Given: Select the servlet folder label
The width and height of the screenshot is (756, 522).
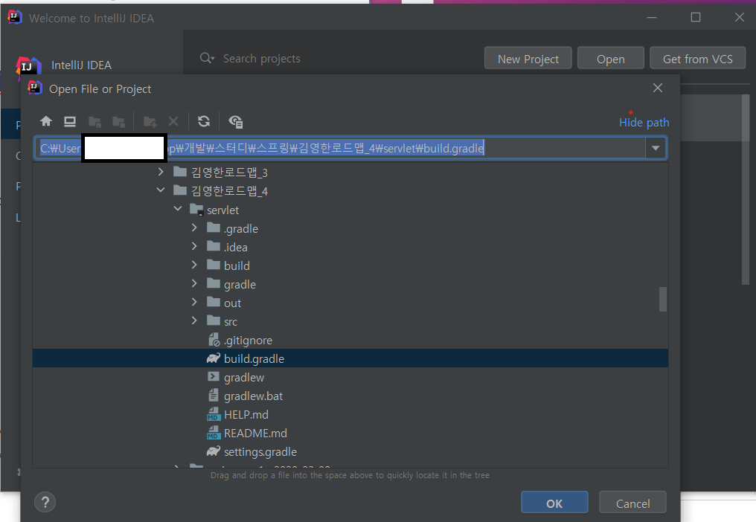Looking at the screenshot, I should 222,210.
